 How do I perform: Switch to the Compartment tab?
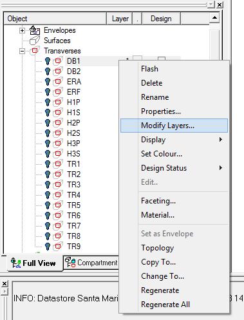pos(91,263)
